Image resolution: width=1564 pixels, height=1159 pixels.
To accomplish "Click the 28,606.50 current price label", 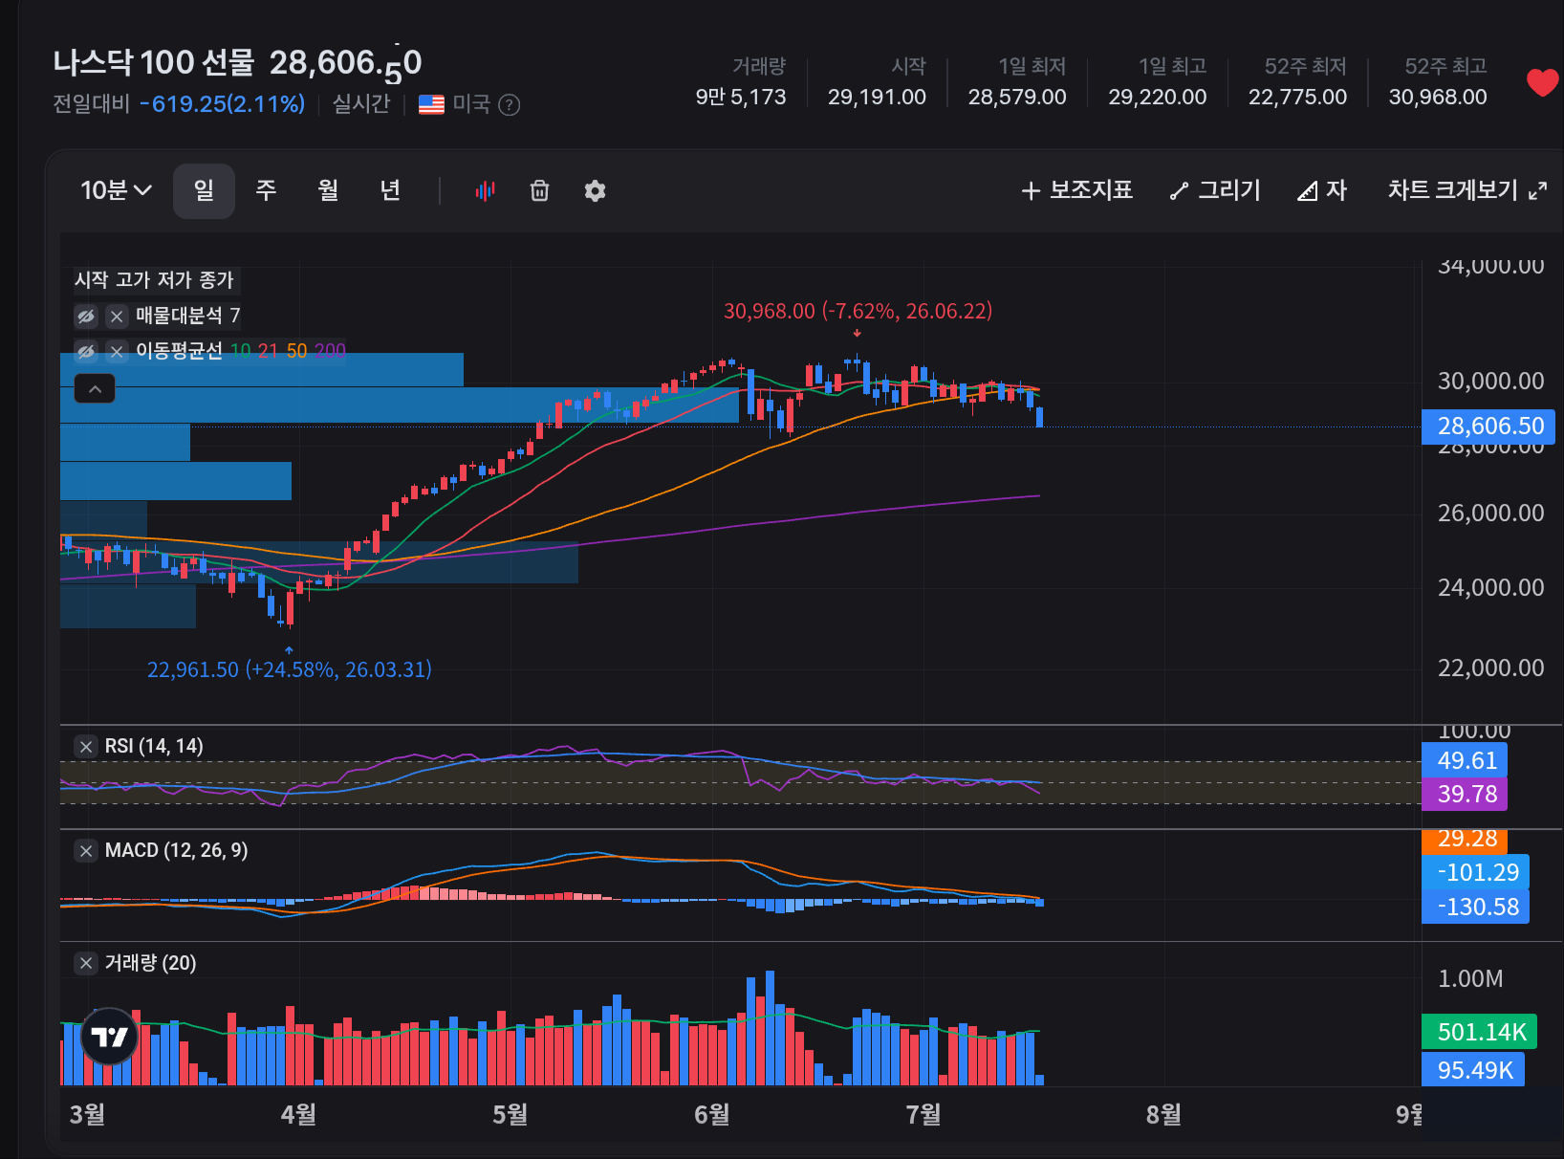I will 1488,426.
